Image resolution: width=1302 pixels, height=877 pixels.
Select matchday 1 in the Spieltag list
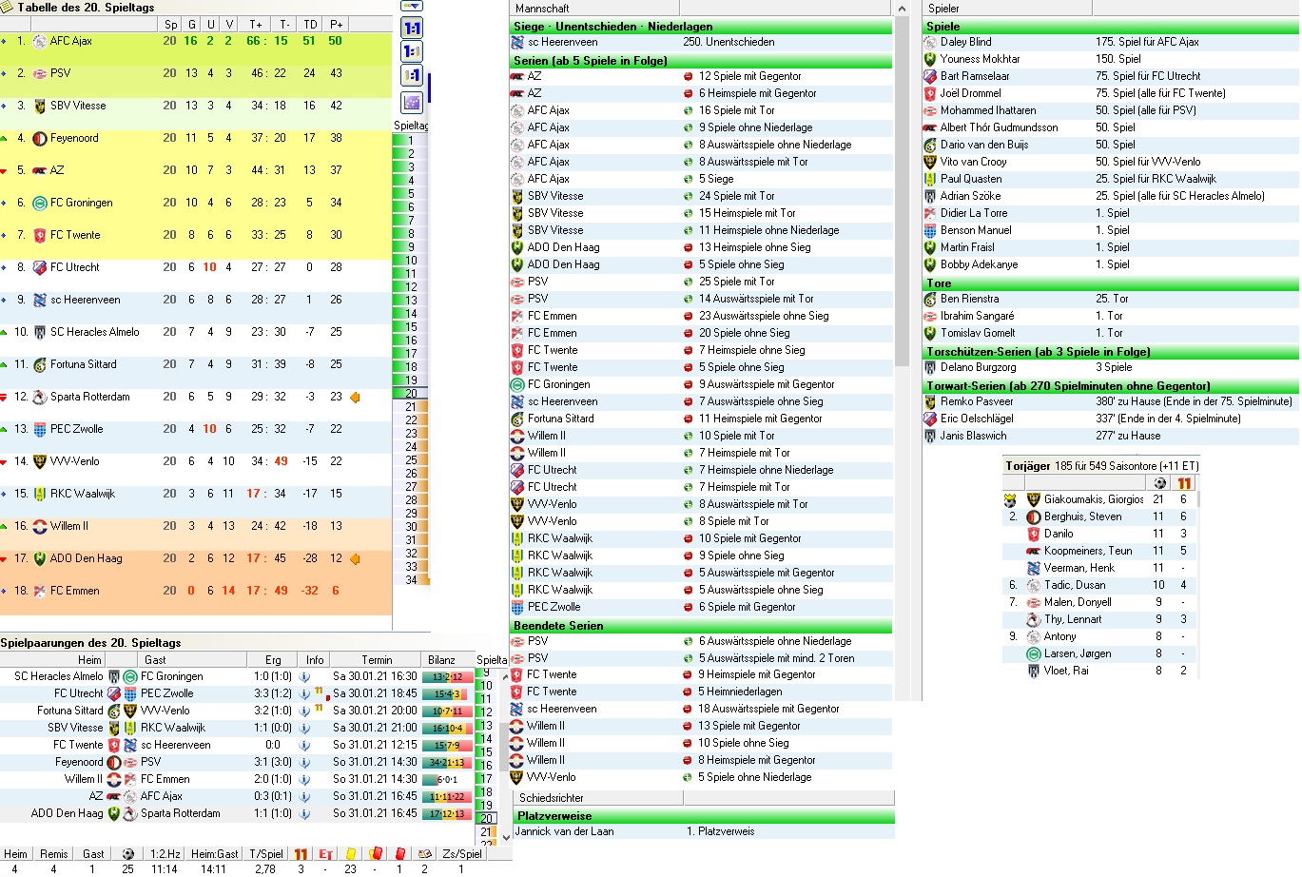(x=411, y=140)
